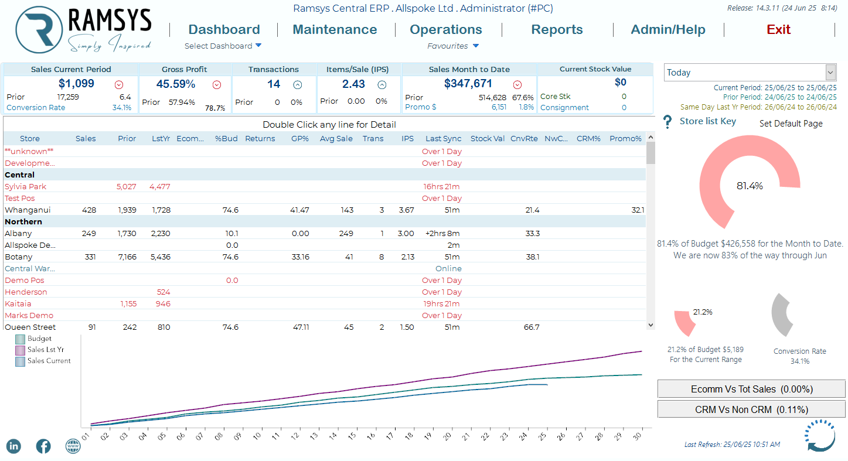This screenshot has width=848, height=461.
Task: Click the Store list Key label
Action: [x=707, y=121]
